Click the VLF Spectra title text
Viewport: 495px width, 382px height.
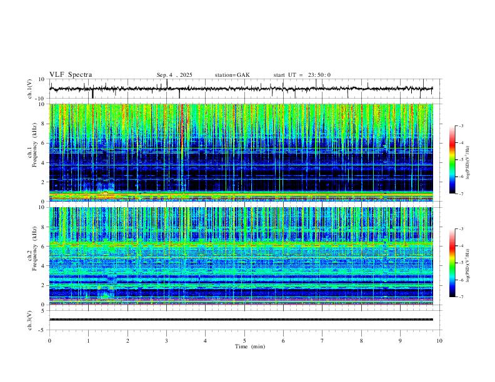pyautogui.click(x=71, y=75)
